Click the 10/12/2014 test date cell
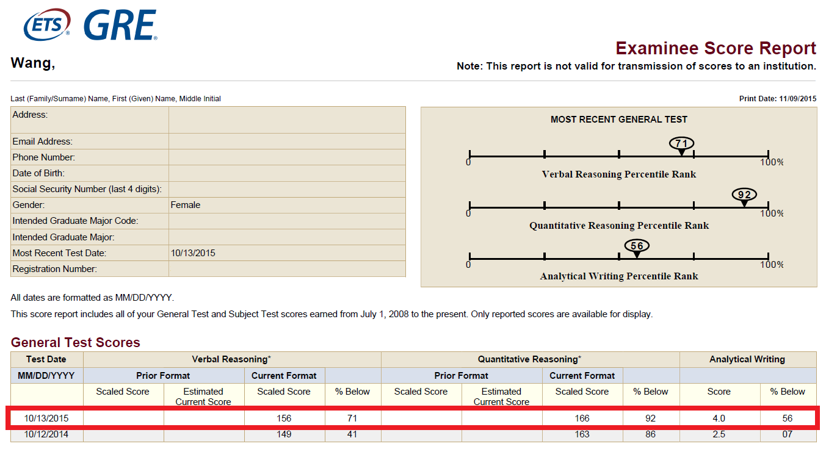The width and height of the screenshot is (826, 452). coord(46,434)
